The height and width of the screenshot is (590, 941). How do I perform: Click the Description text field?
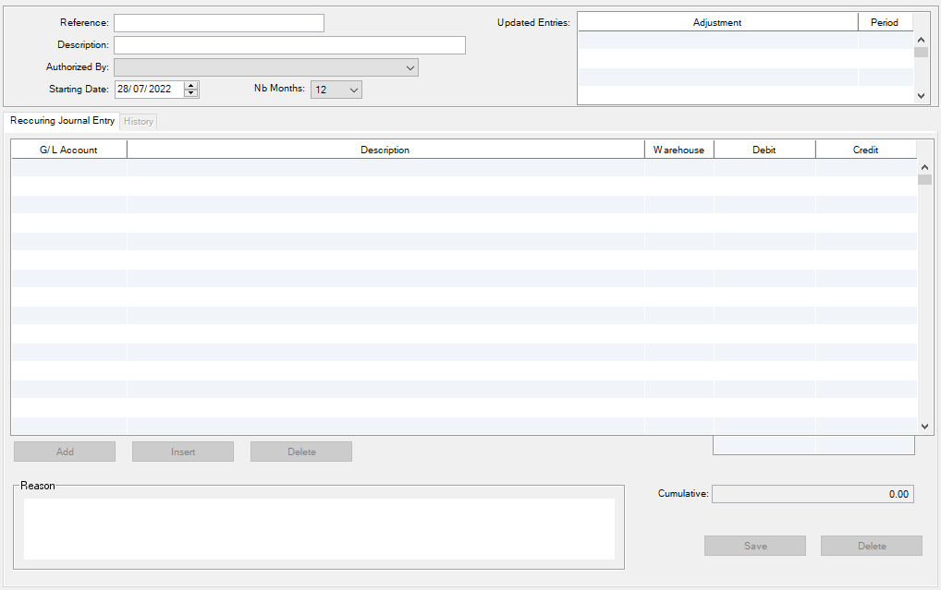(x=289, y=45)
